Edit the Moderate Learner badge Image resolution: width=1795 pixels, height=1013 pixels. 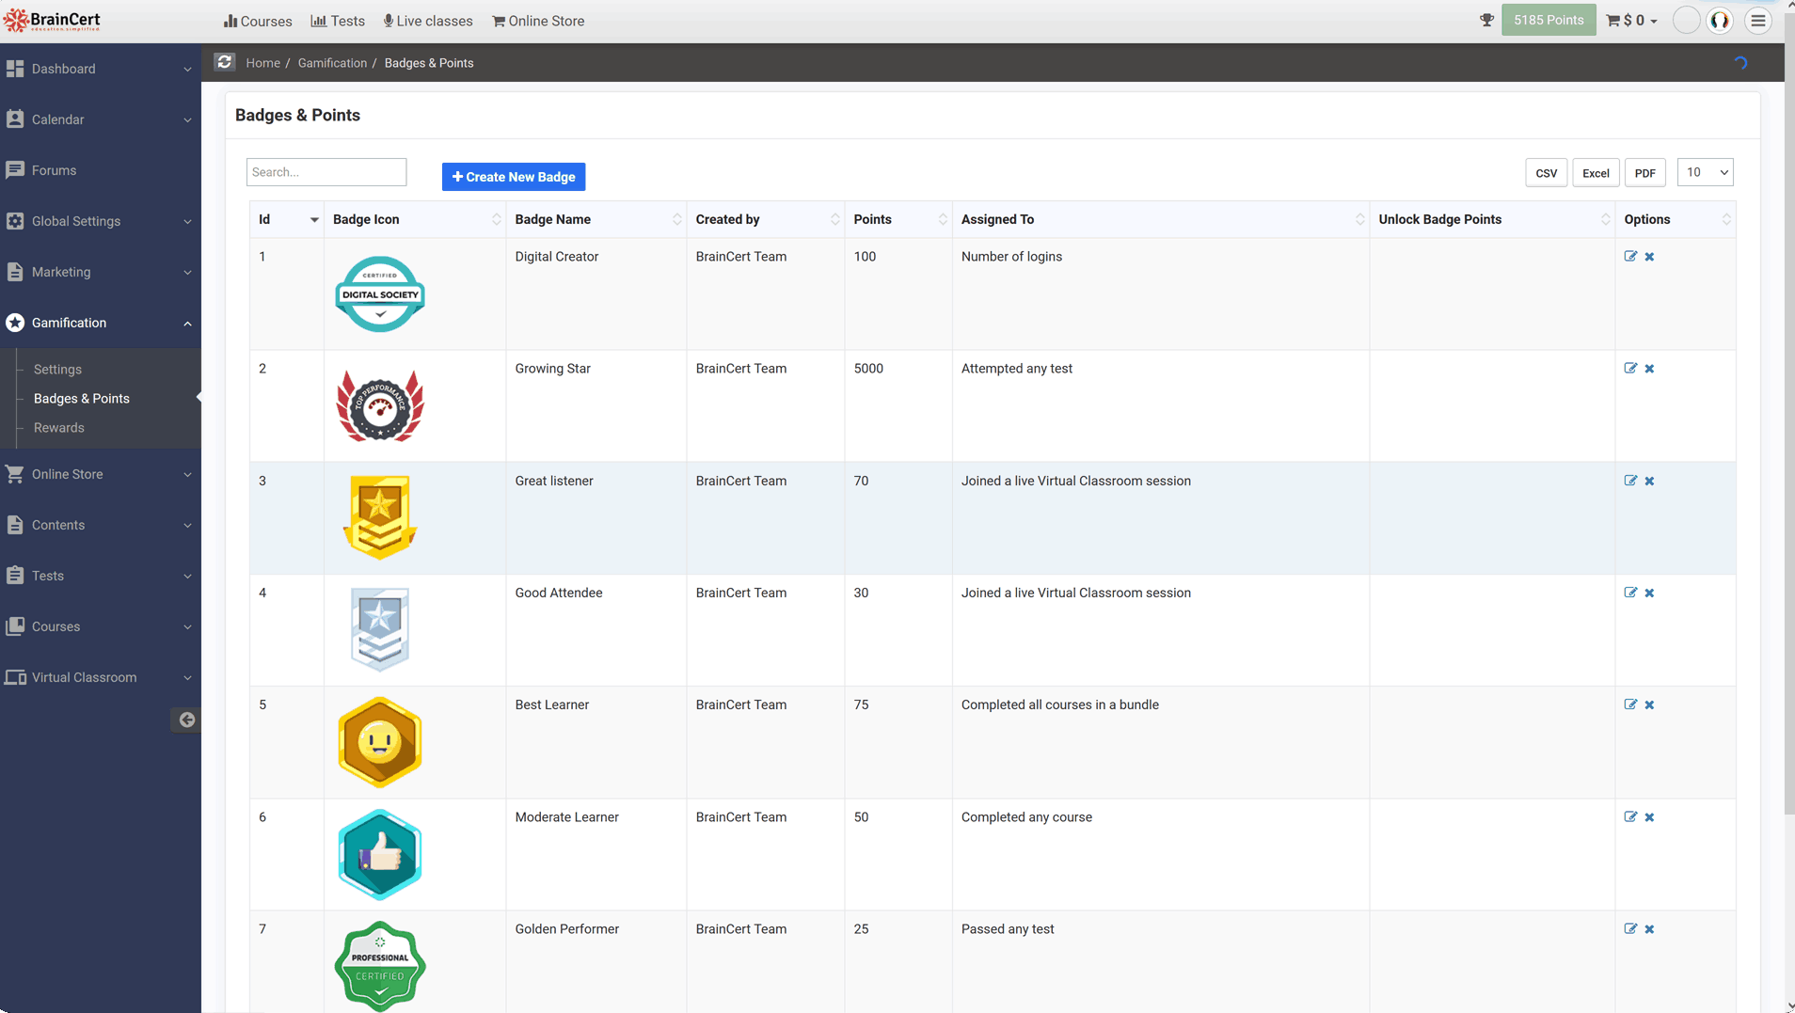1630,816
